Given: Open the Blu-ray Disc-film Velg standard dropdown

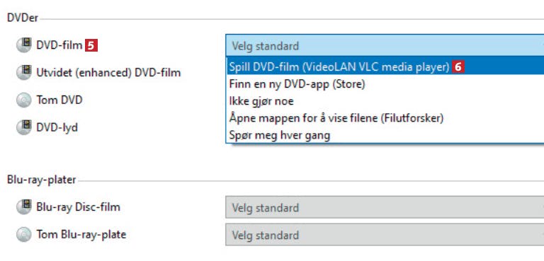Looking at the screenshot, I should (385, 207).
